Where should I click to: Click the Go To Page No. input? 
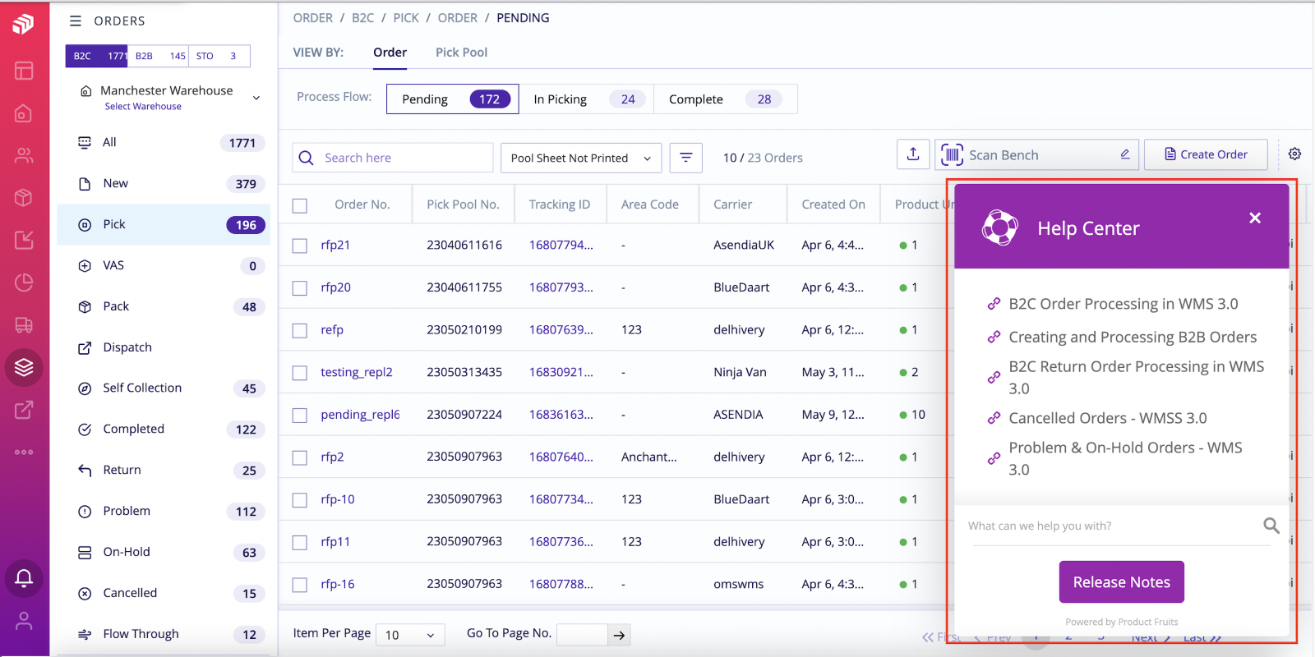[x=582, y=635]
